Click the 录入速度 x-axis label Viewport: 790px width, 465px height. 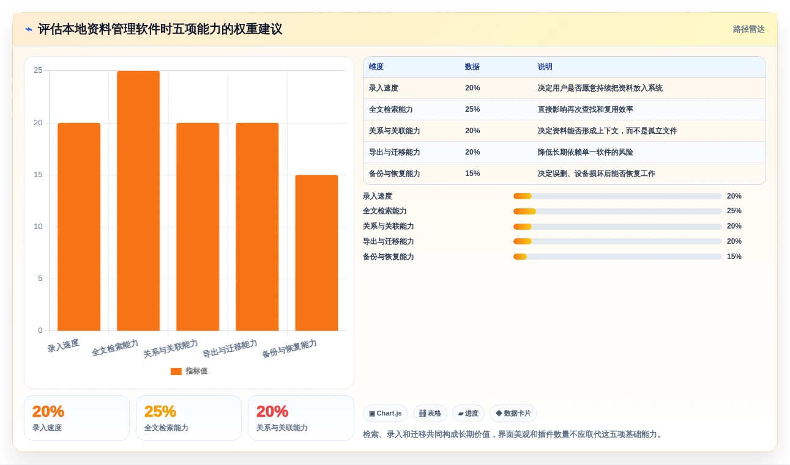click(64, 346)
